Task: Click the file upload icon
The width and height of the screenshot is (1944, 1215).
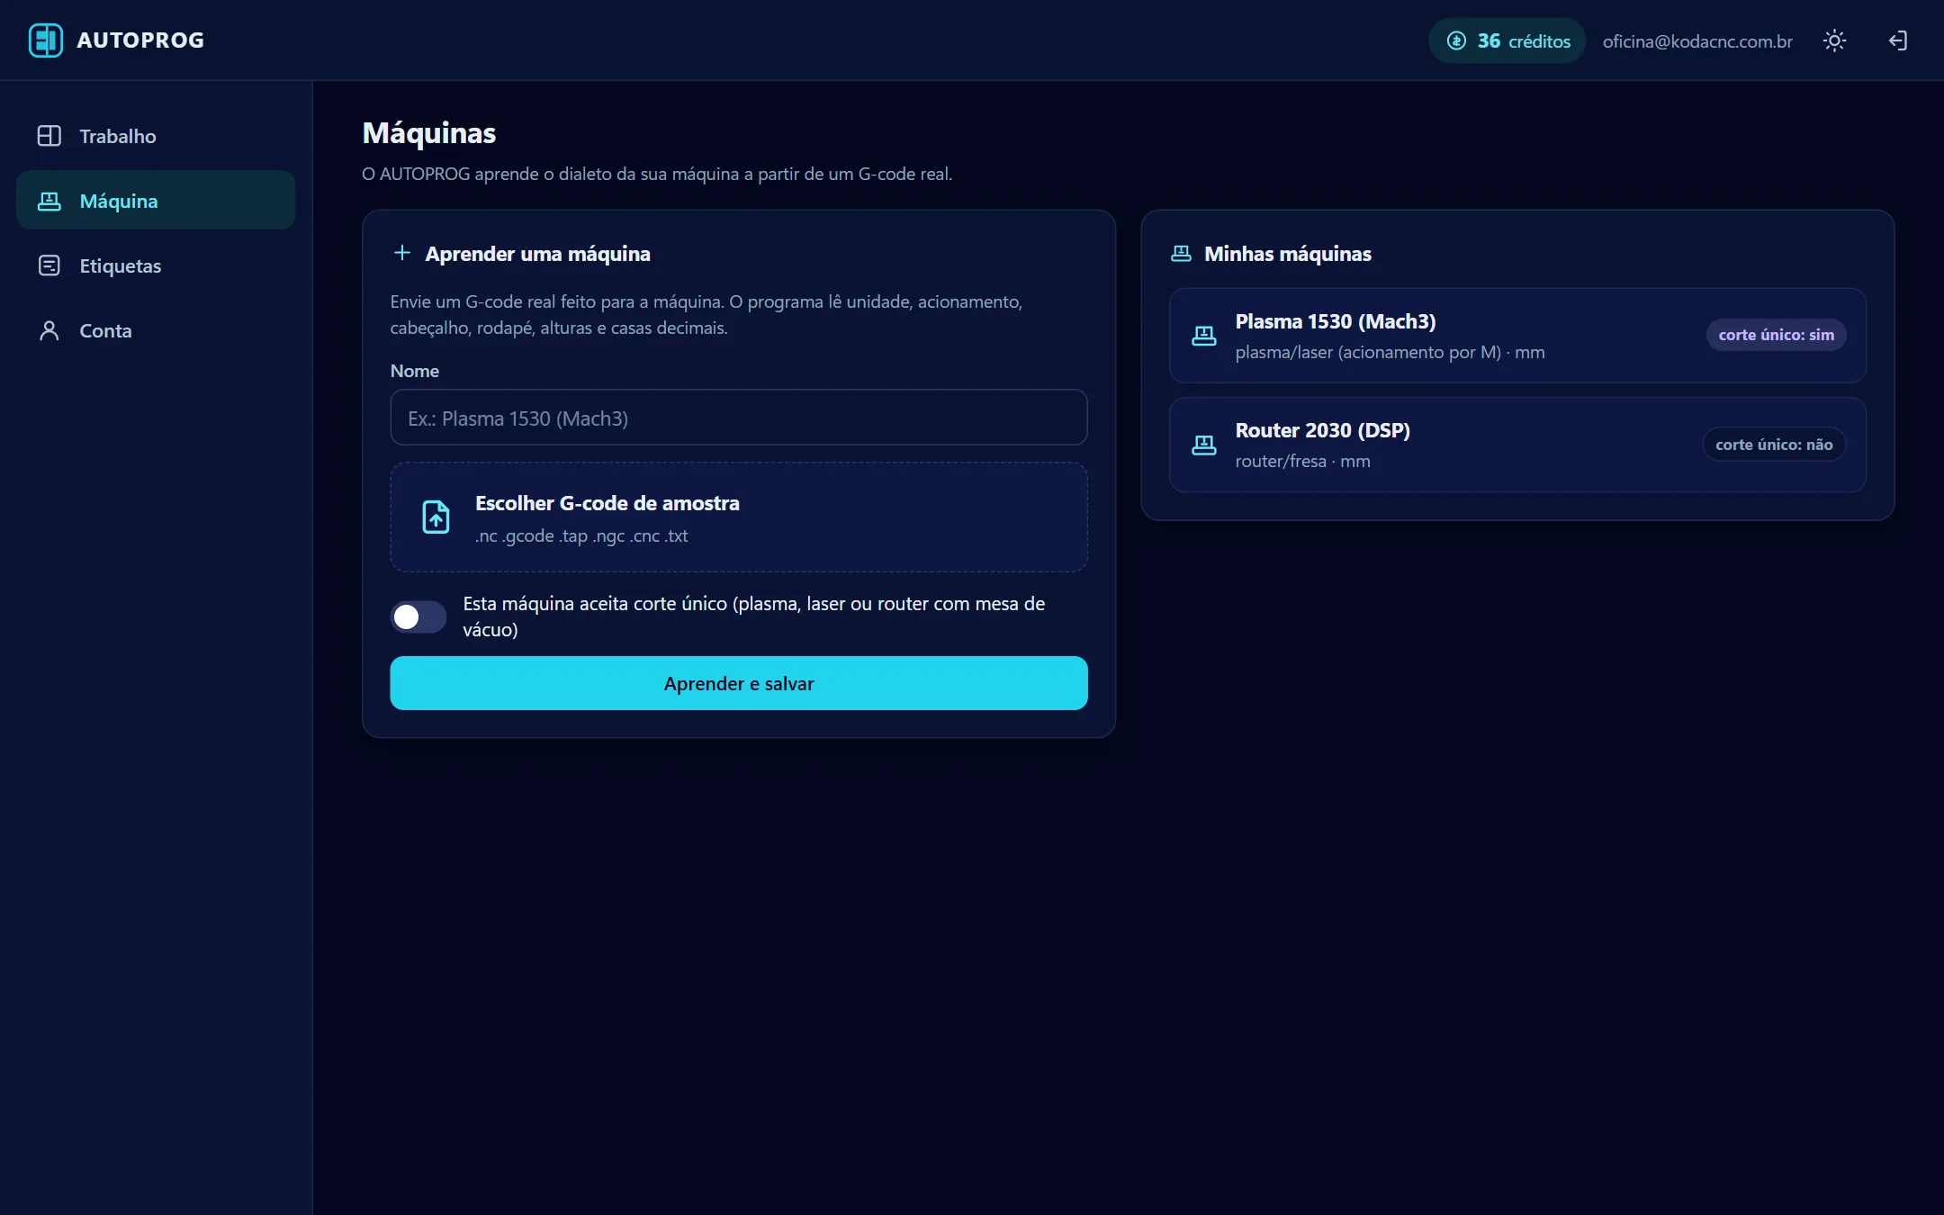Action: click(x=436, y=517)
